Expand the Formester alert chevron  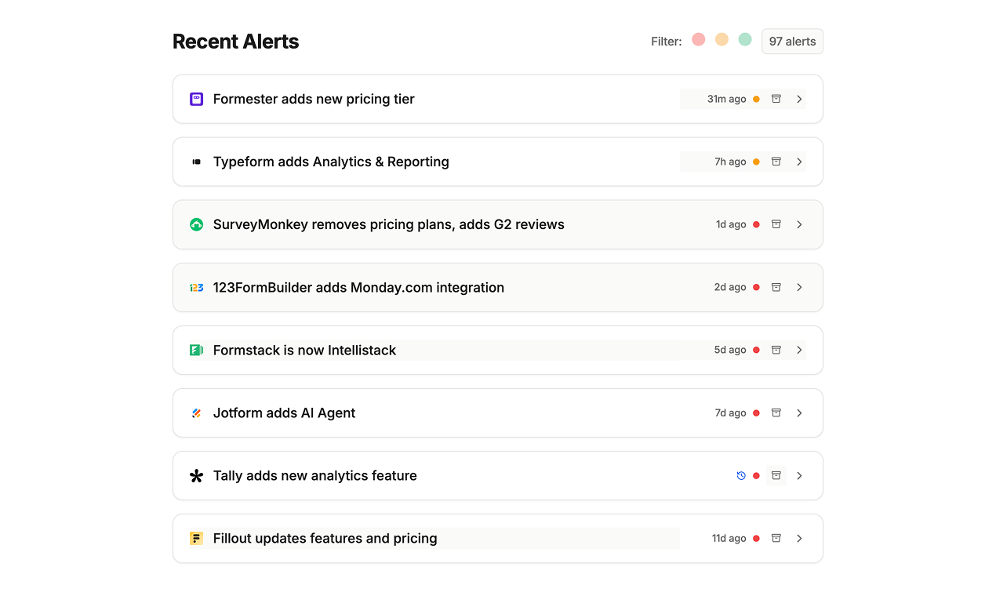tap(799, 99)
